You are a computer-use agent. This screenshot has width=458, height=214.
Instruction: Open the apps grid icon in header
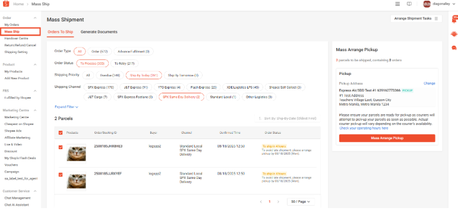397,4
